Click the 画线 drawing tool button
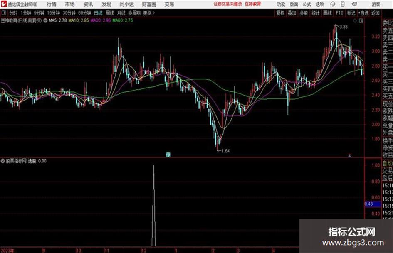The height and width of the screenshot is (253, 393). (327, 13)
